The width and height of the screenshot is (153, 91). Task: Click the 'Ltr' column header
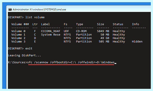point(35,24)
